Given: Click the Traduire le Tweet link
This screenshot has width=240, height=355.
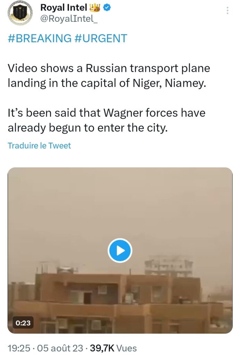Looking at the screenshot, I should coord(40,145).
